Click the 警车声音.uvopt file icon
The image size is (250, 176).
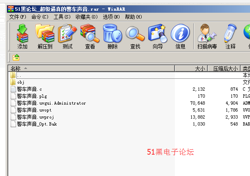13,110
